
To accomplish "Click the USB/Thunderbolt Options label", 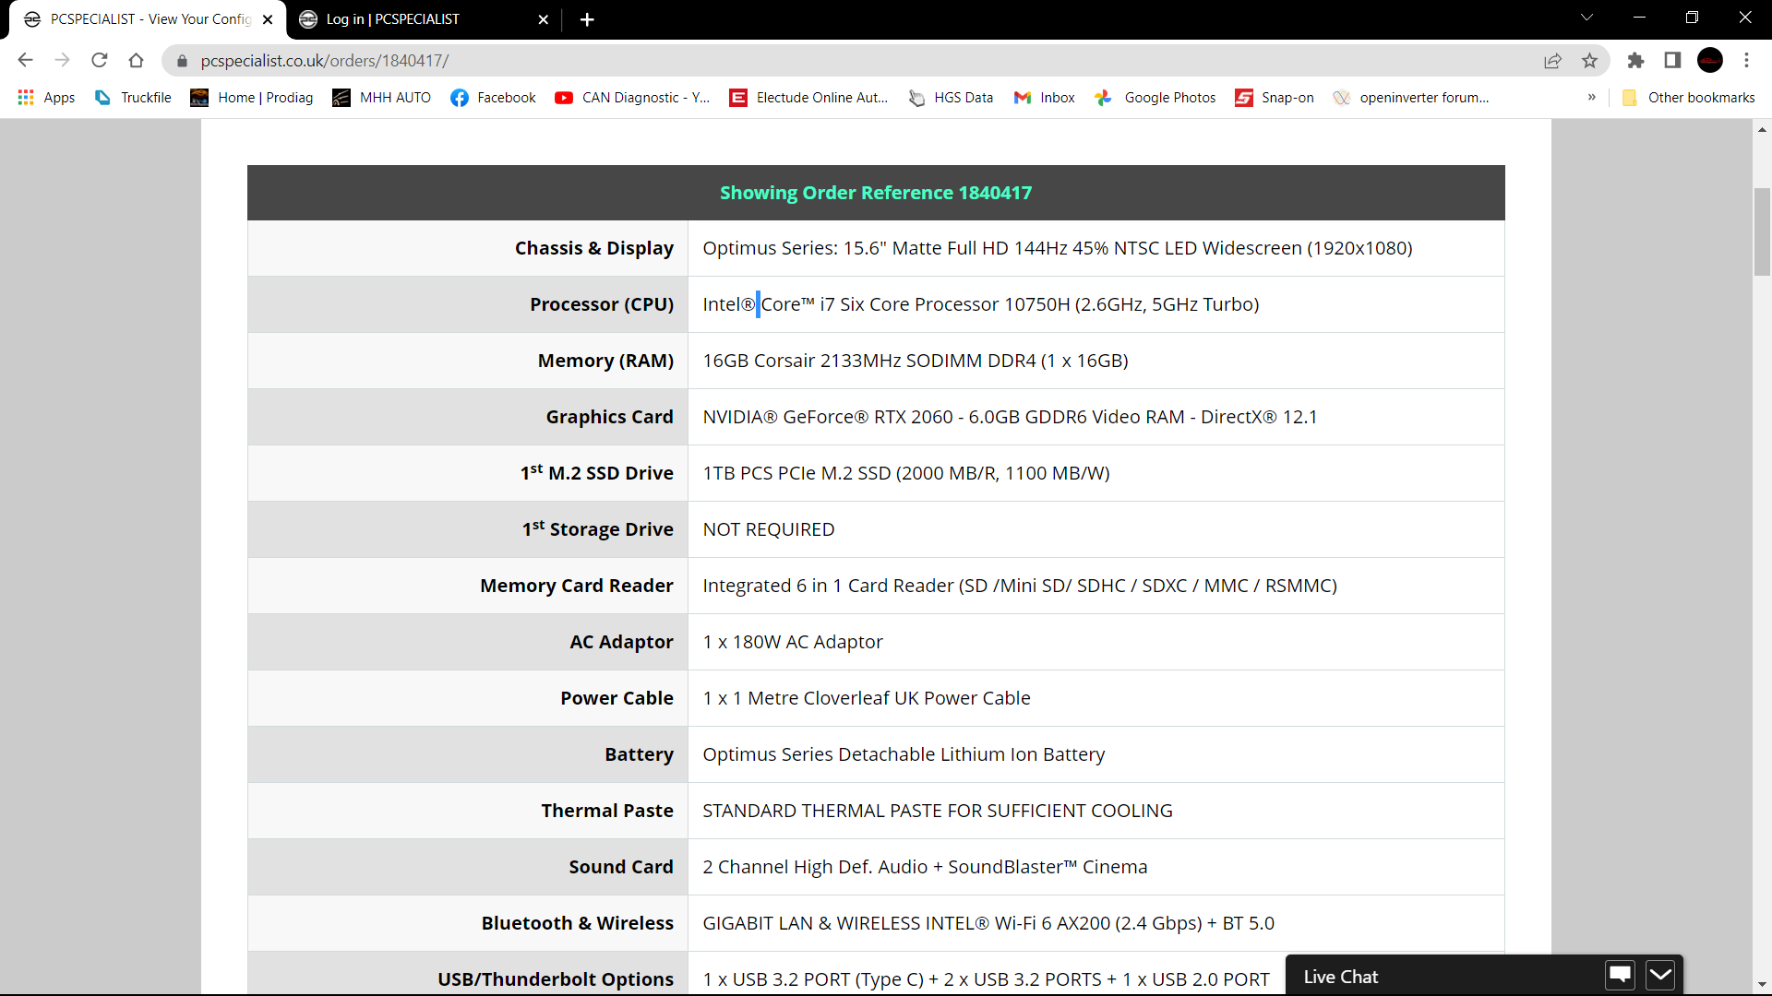I will pyautogui.click(x=556, y=979).
